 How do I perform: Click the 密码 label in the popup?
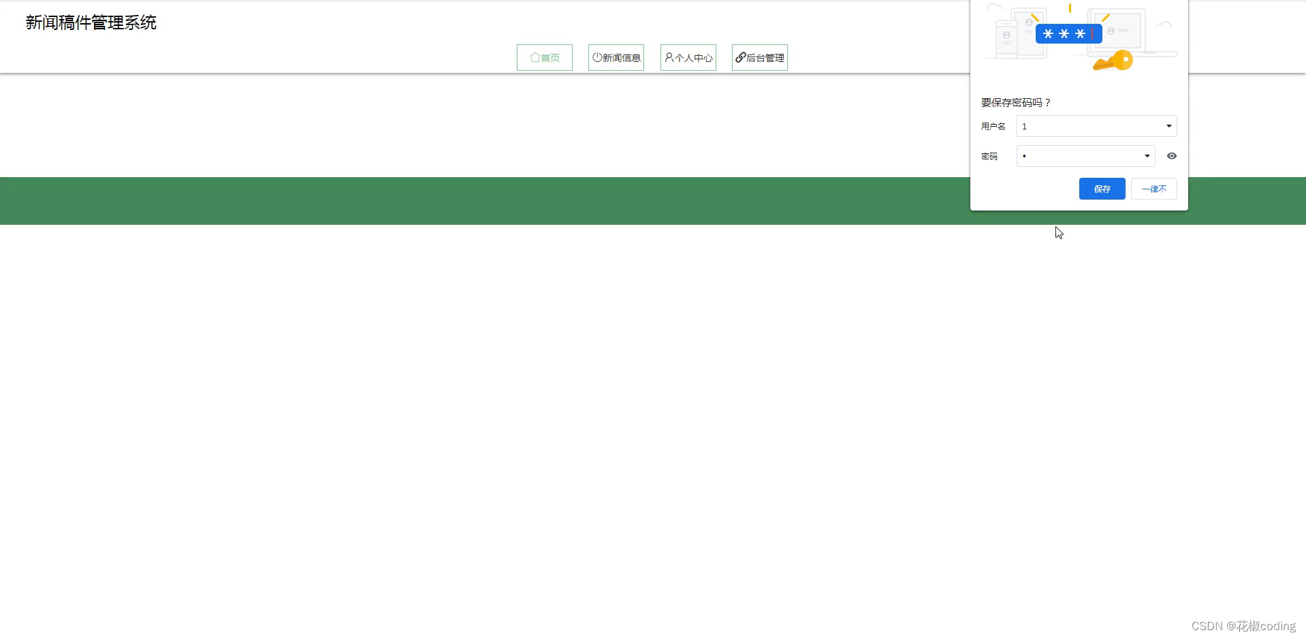click(x=989, y=156)
